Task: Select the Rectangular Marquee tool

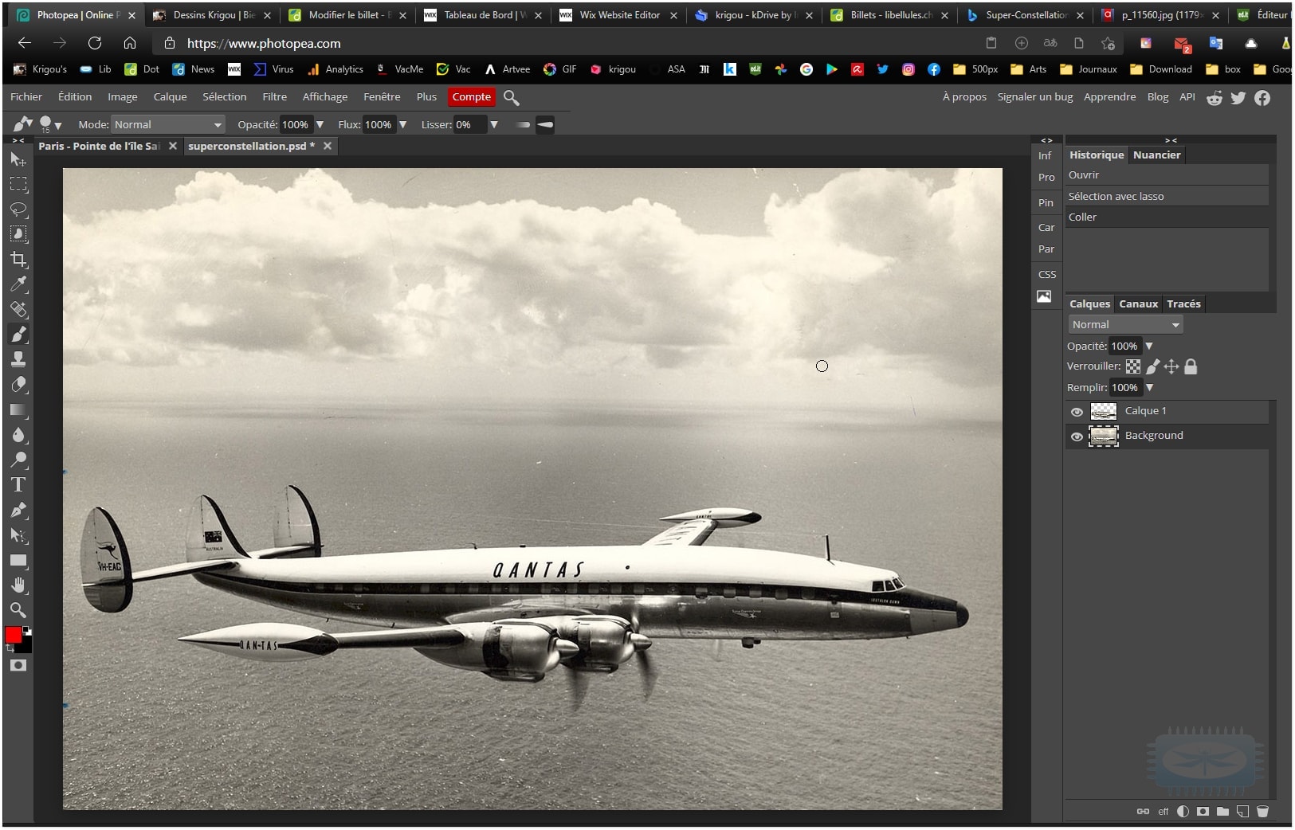Action: click(18, 184)
